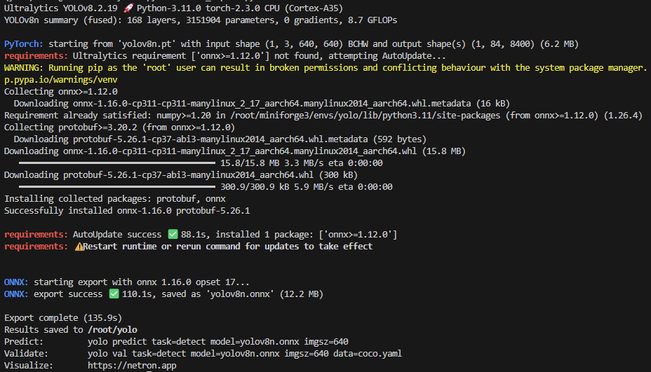Click the 'YOLOv8n summary (fused)' line
Viewport: 651px width, 372px height.
201,20
